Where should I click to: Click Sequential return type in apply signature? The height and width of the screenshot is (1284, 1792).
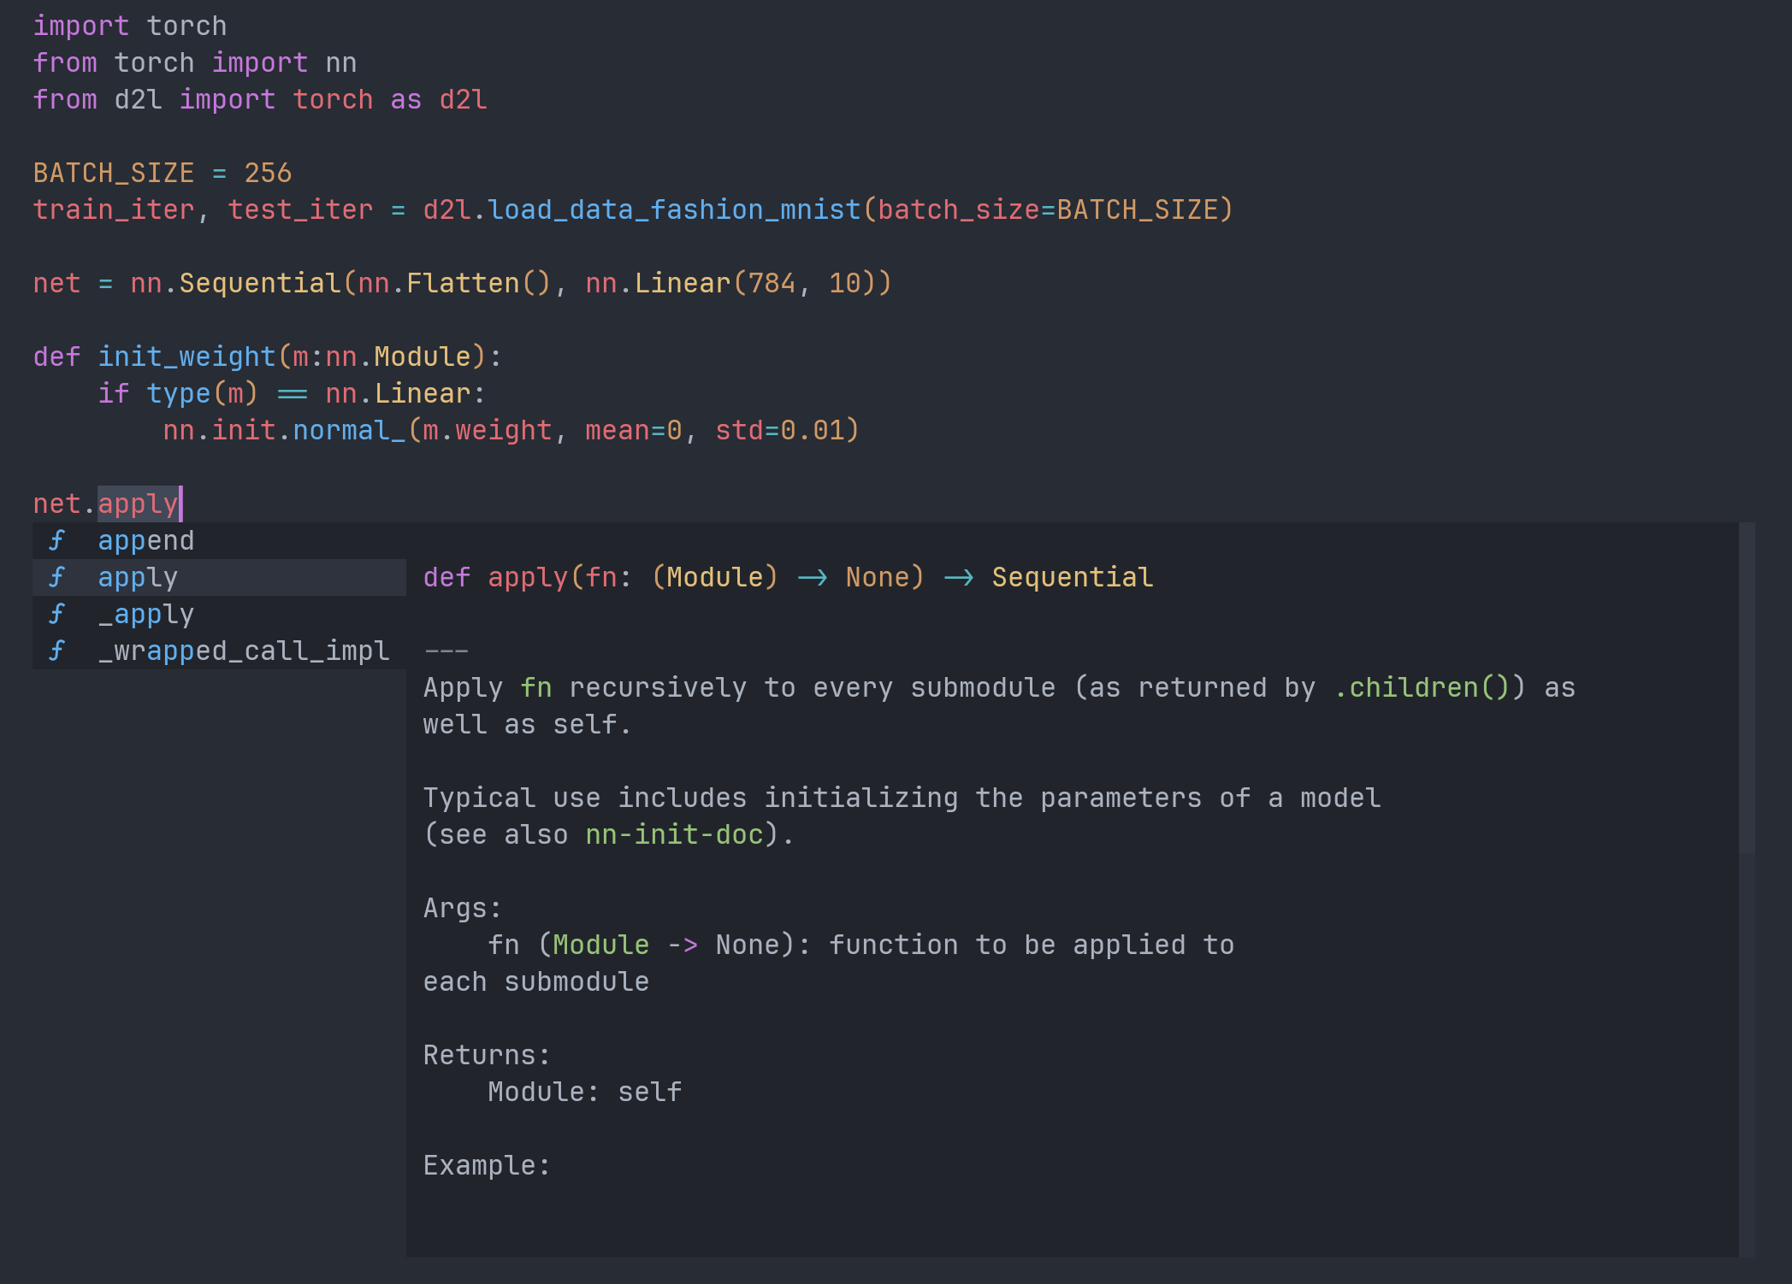(x=1072, y=578)
